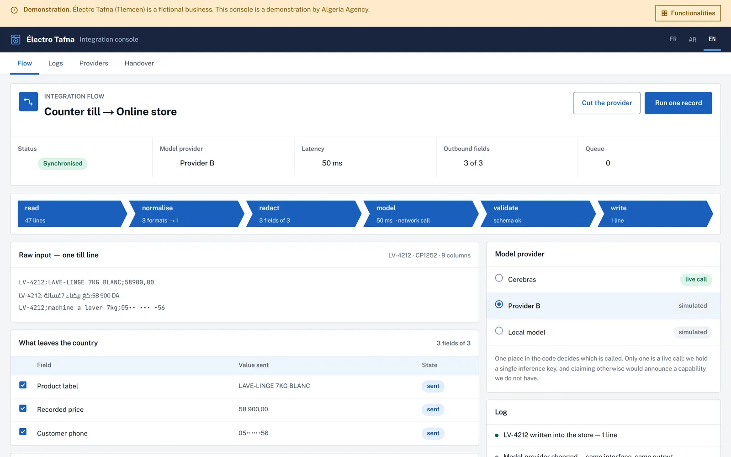Select the normalise pipeline step

(x=186, y=214)
